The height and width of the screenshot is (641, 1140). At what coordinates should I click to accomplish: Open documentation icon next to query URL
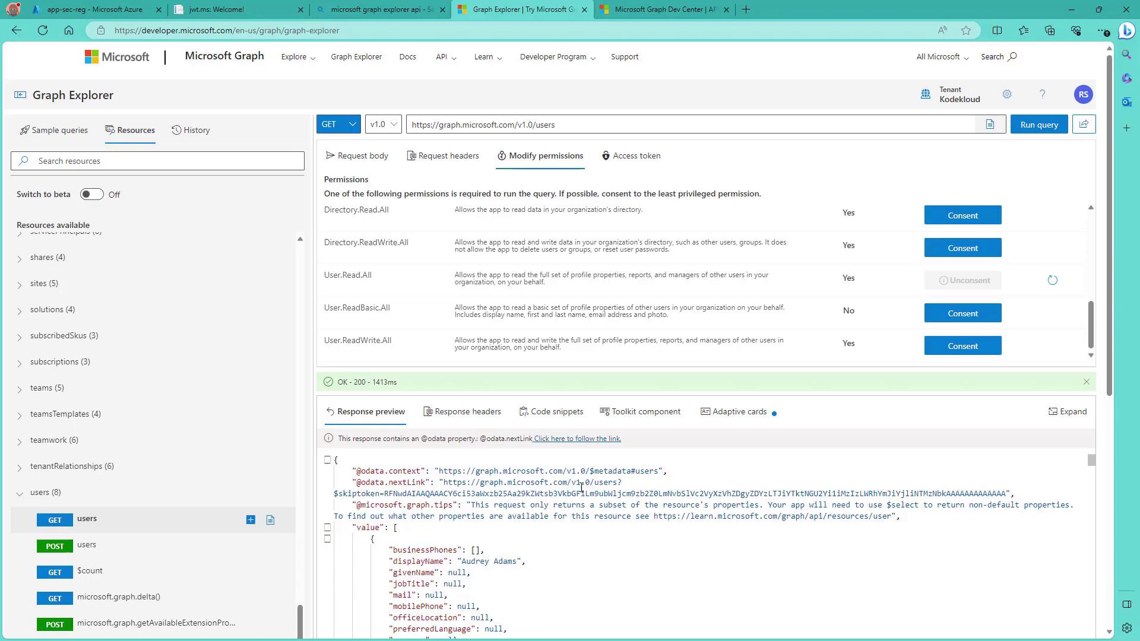point(990,124)
